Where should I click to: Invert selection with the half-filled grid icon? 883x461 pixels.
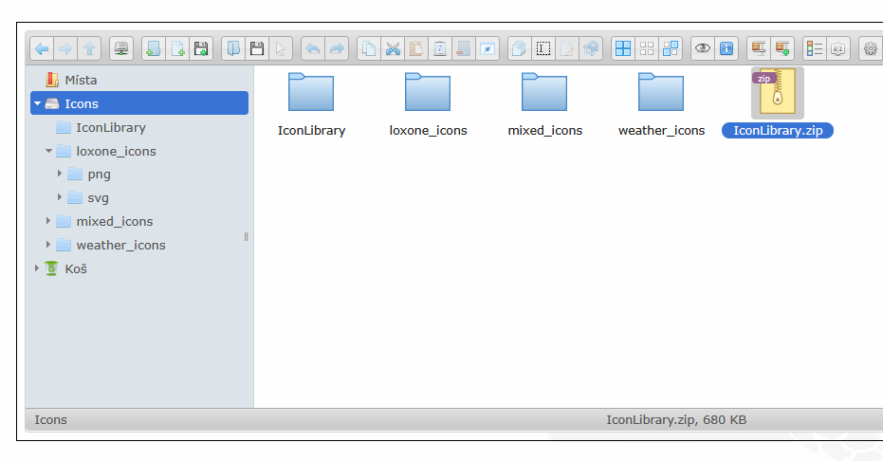[x=671, y=49]
